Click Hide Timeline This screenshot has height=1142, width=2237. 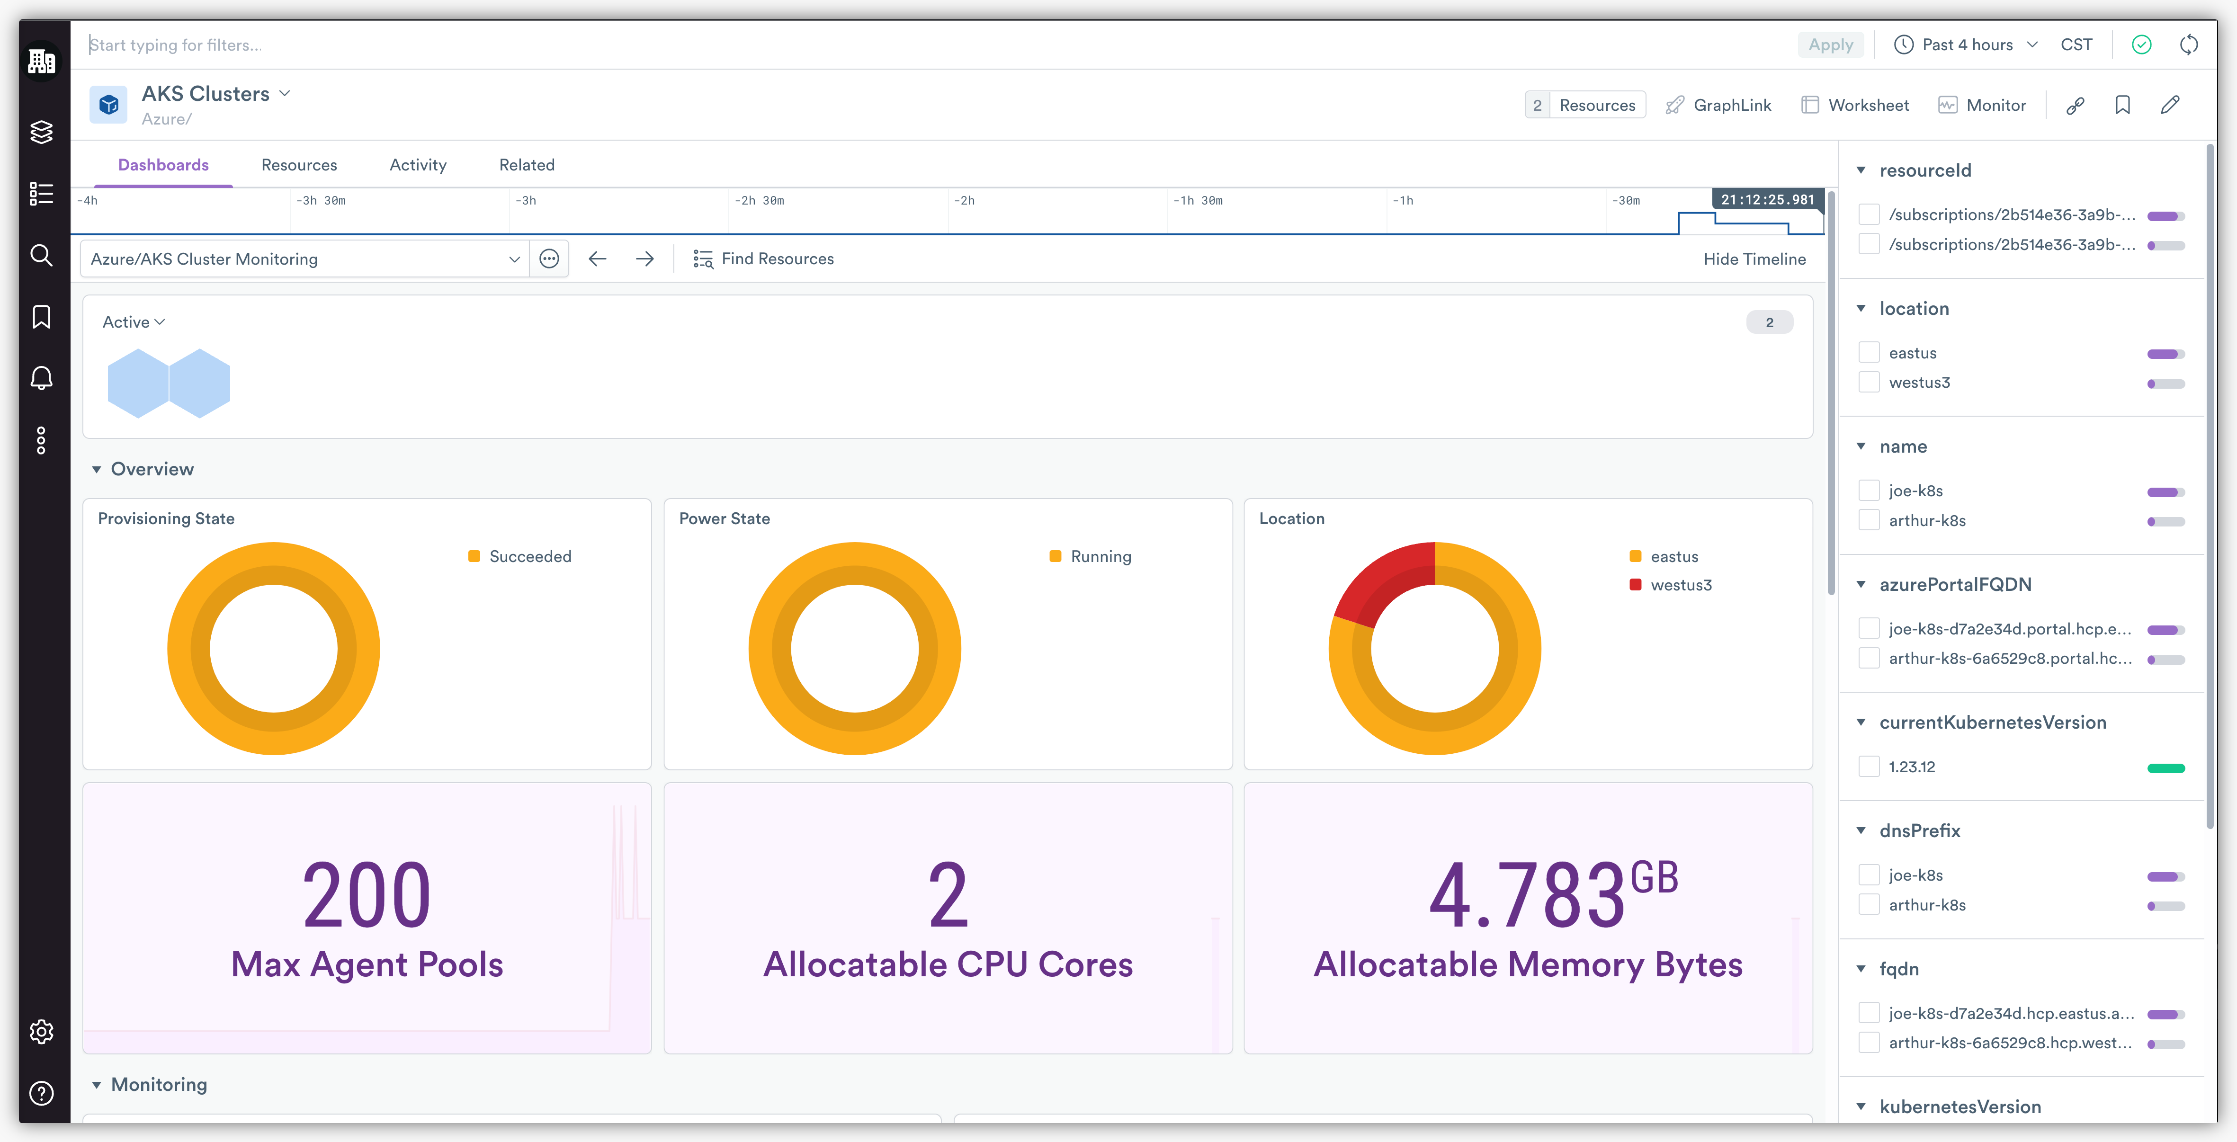tap(1754, 259)
